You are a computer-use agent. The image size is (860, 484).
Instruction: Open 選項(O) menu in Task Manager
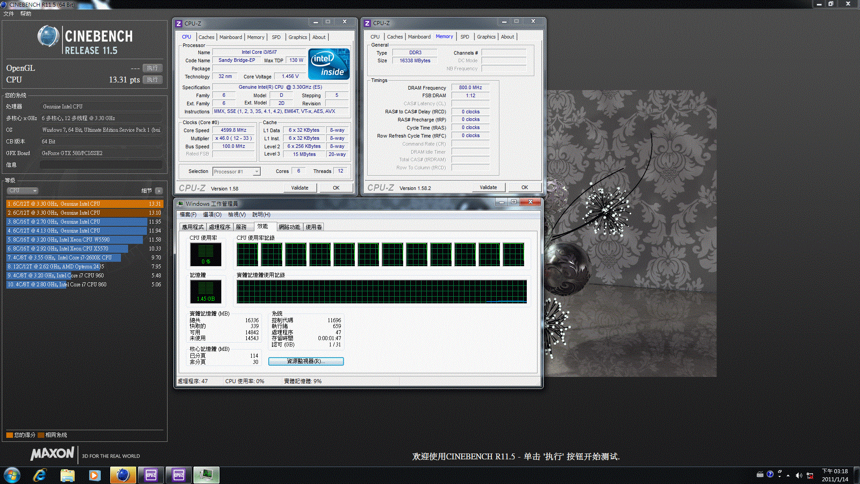click(x=212, y=215)
